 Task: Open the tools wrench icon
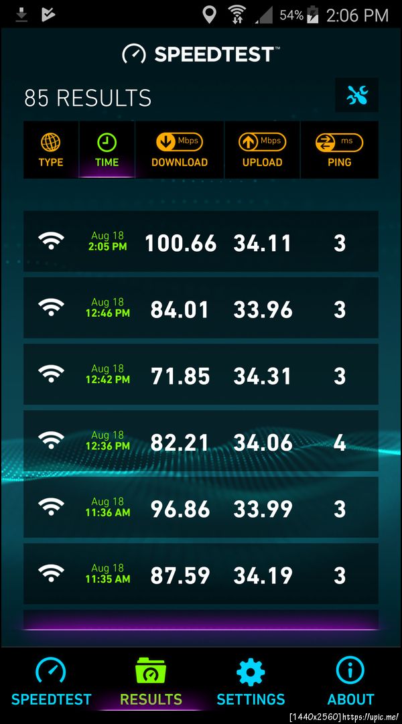point(356,95)
